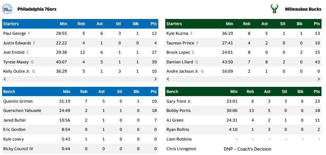326x155 pixels.
Task: Click Joel Embiid's name
Action: pos(14,52)
